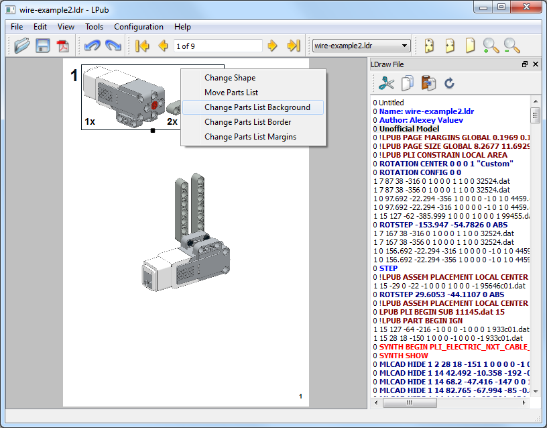The image size is (547, 428).
Task: Go to the next page
Action: pos(272,46)
